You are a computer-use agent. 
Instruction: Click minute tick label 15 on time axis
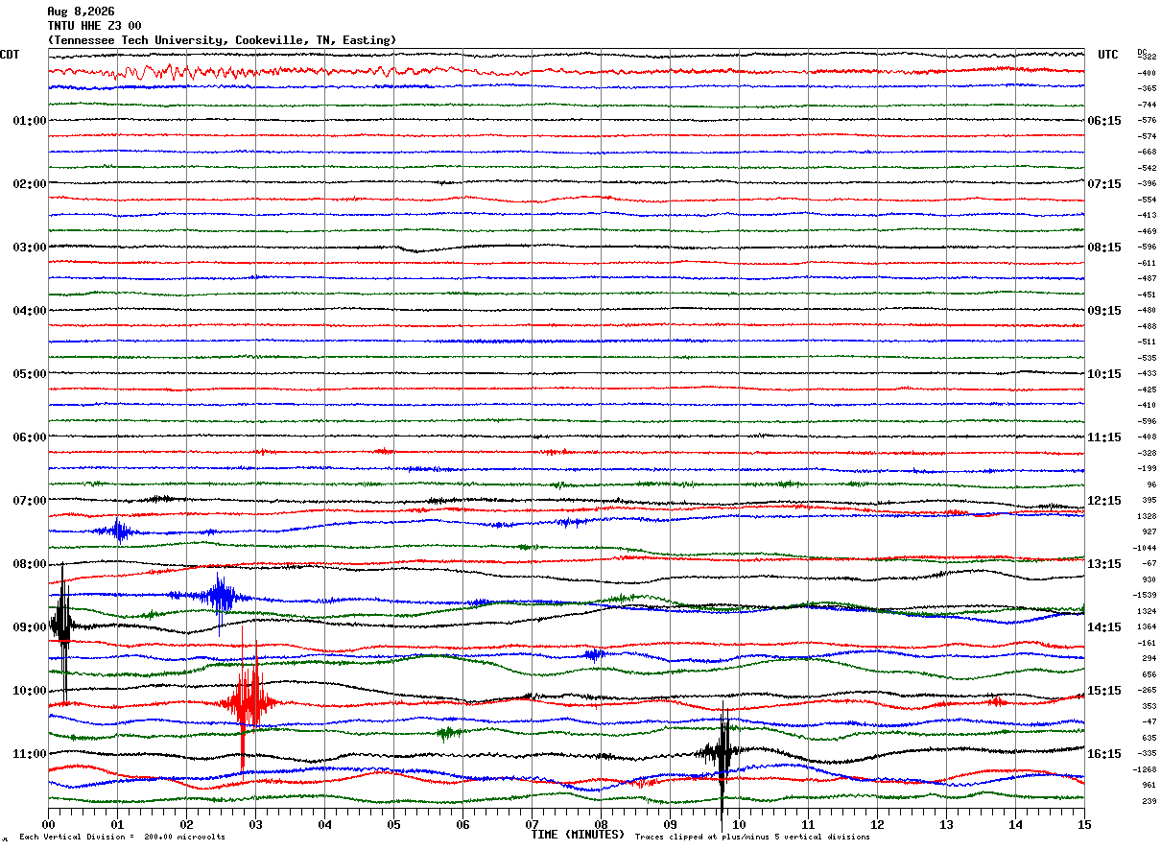(x=1084, y=825)
